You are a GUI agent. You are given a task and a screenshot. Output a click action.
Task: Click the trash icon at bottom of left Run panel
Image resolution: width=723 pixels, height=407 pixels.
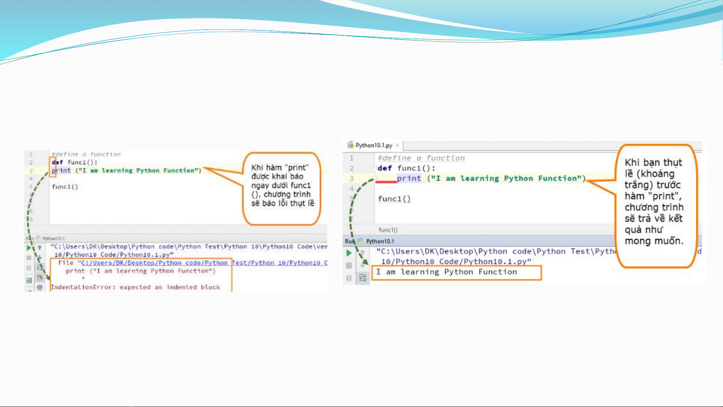(x=40, y=288)
